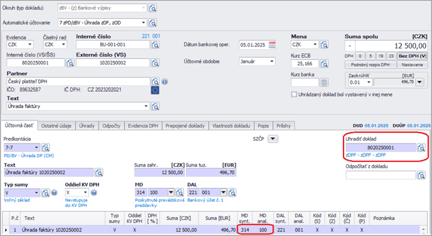
Task: Switch to Ostatné údaje tab
Action: [57, 126]
